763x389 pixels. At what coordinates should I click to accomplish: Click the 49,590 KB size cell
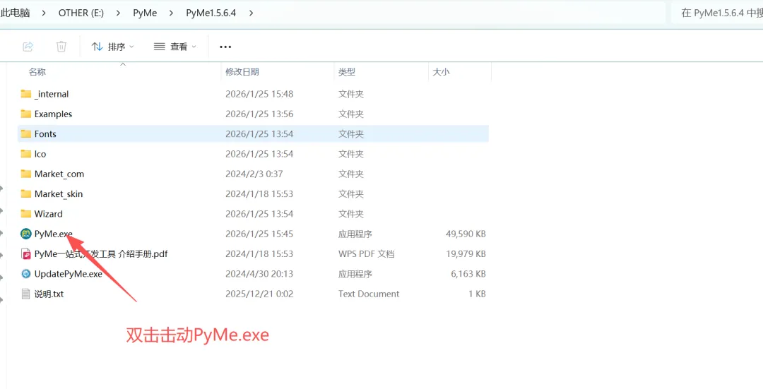(x=466, y=234)
